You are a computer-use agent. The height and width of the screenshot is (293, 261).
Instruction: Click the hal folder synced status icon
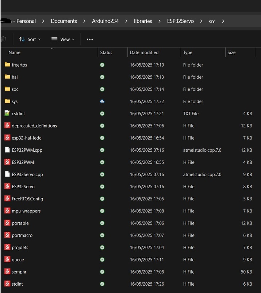point(102,77)
